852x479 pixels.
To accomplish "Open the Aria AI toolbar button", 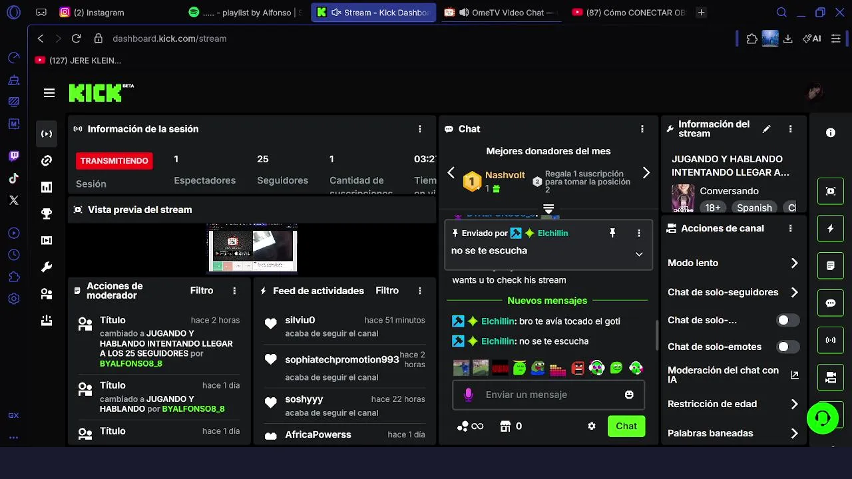I will 811,39.
